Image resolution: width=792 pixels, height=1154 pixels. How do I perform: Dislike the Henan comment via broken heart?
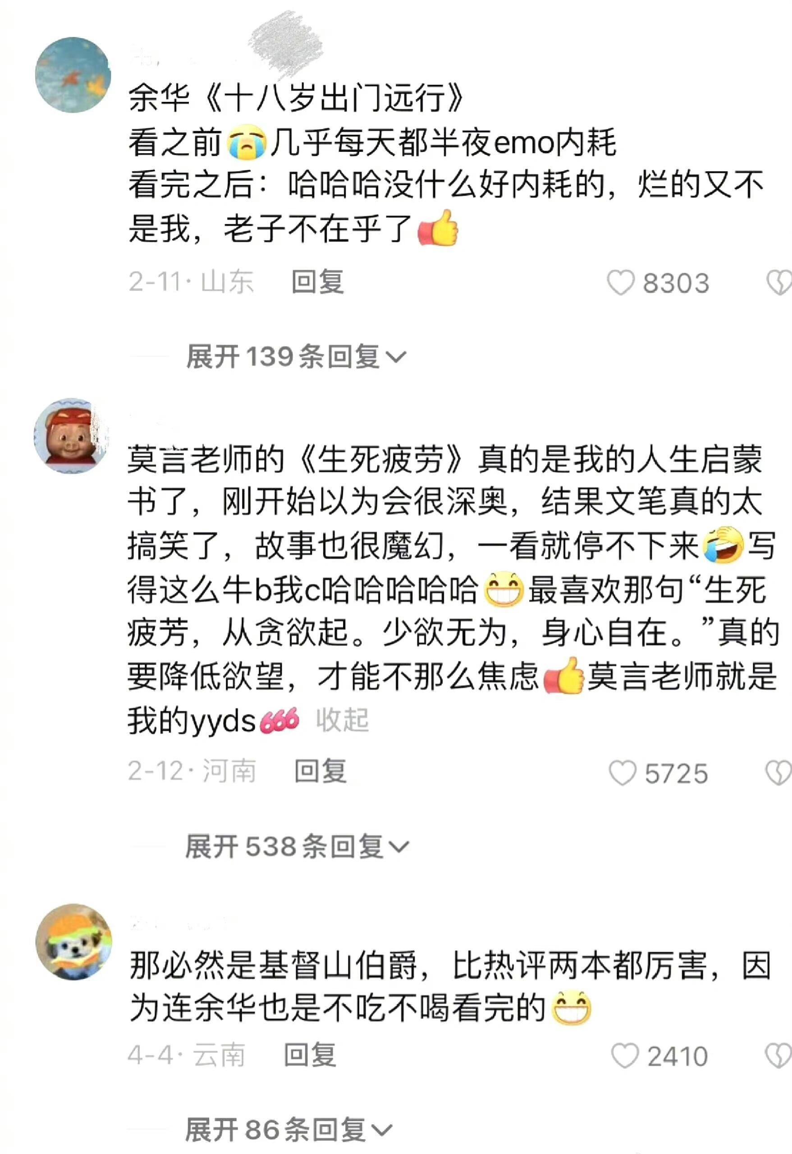pos(779,773)
